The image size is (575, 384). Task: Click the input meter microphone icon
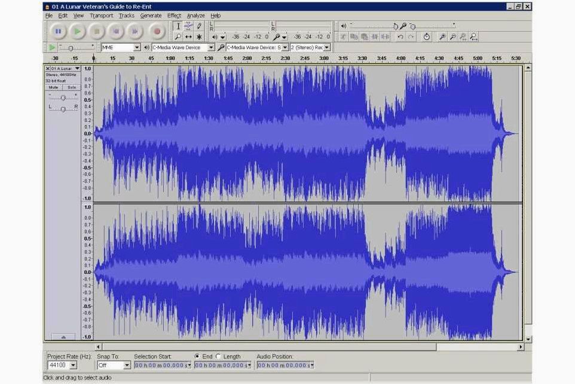(x=277, y=36)
